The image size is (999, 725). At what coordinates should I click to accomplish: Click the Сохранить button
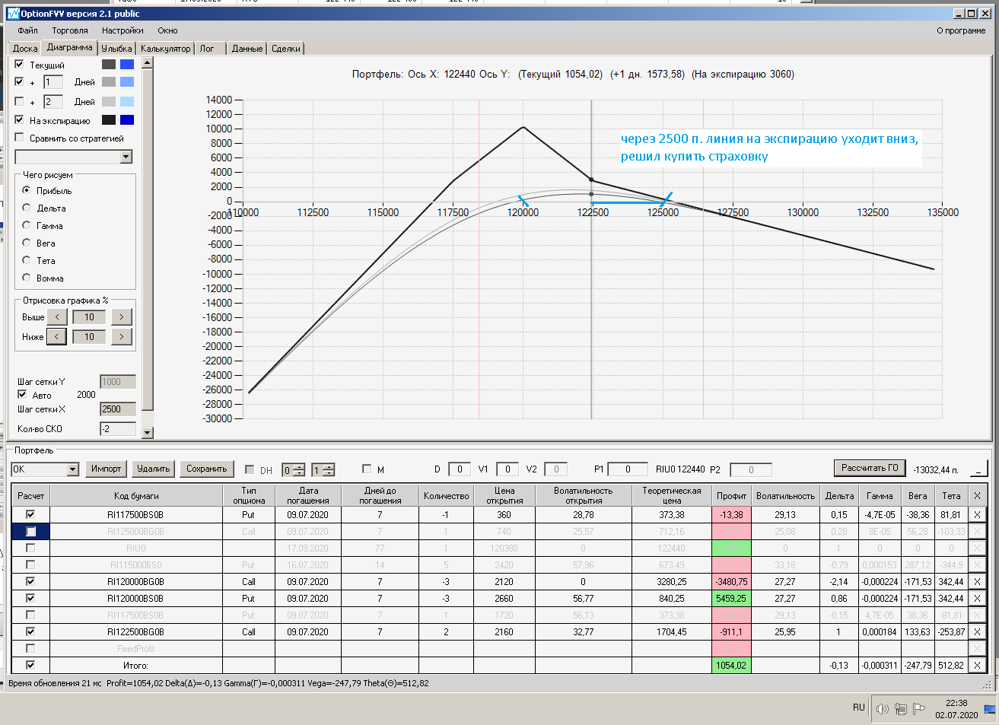pos(207,469)
